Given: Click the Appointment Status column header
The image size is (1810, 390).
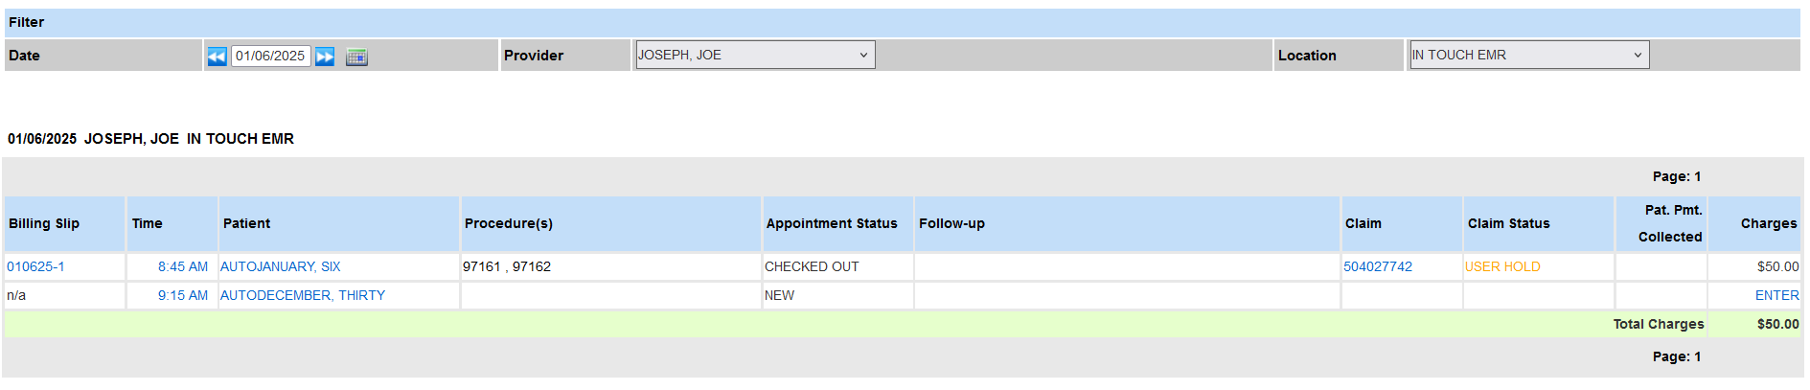Looking at the screenshot, I should (832, 223).
